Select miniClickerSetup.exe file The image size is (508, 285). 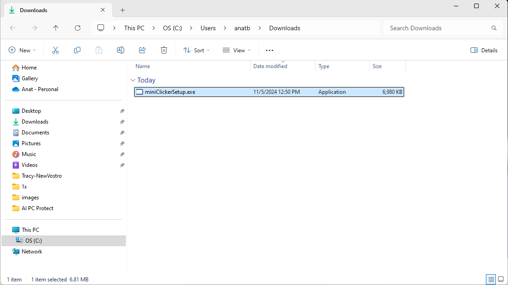pos(269,92)
